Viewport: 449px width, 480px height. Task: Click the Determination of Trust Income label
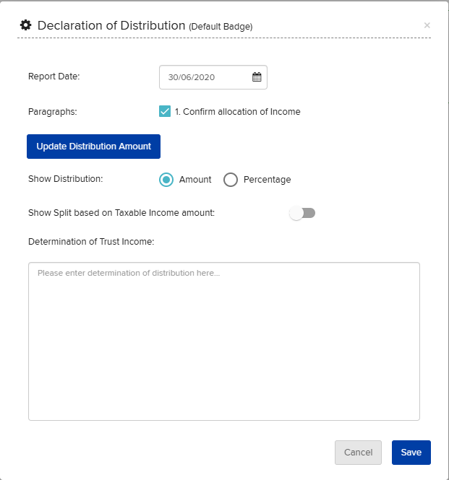click(91, 242)
